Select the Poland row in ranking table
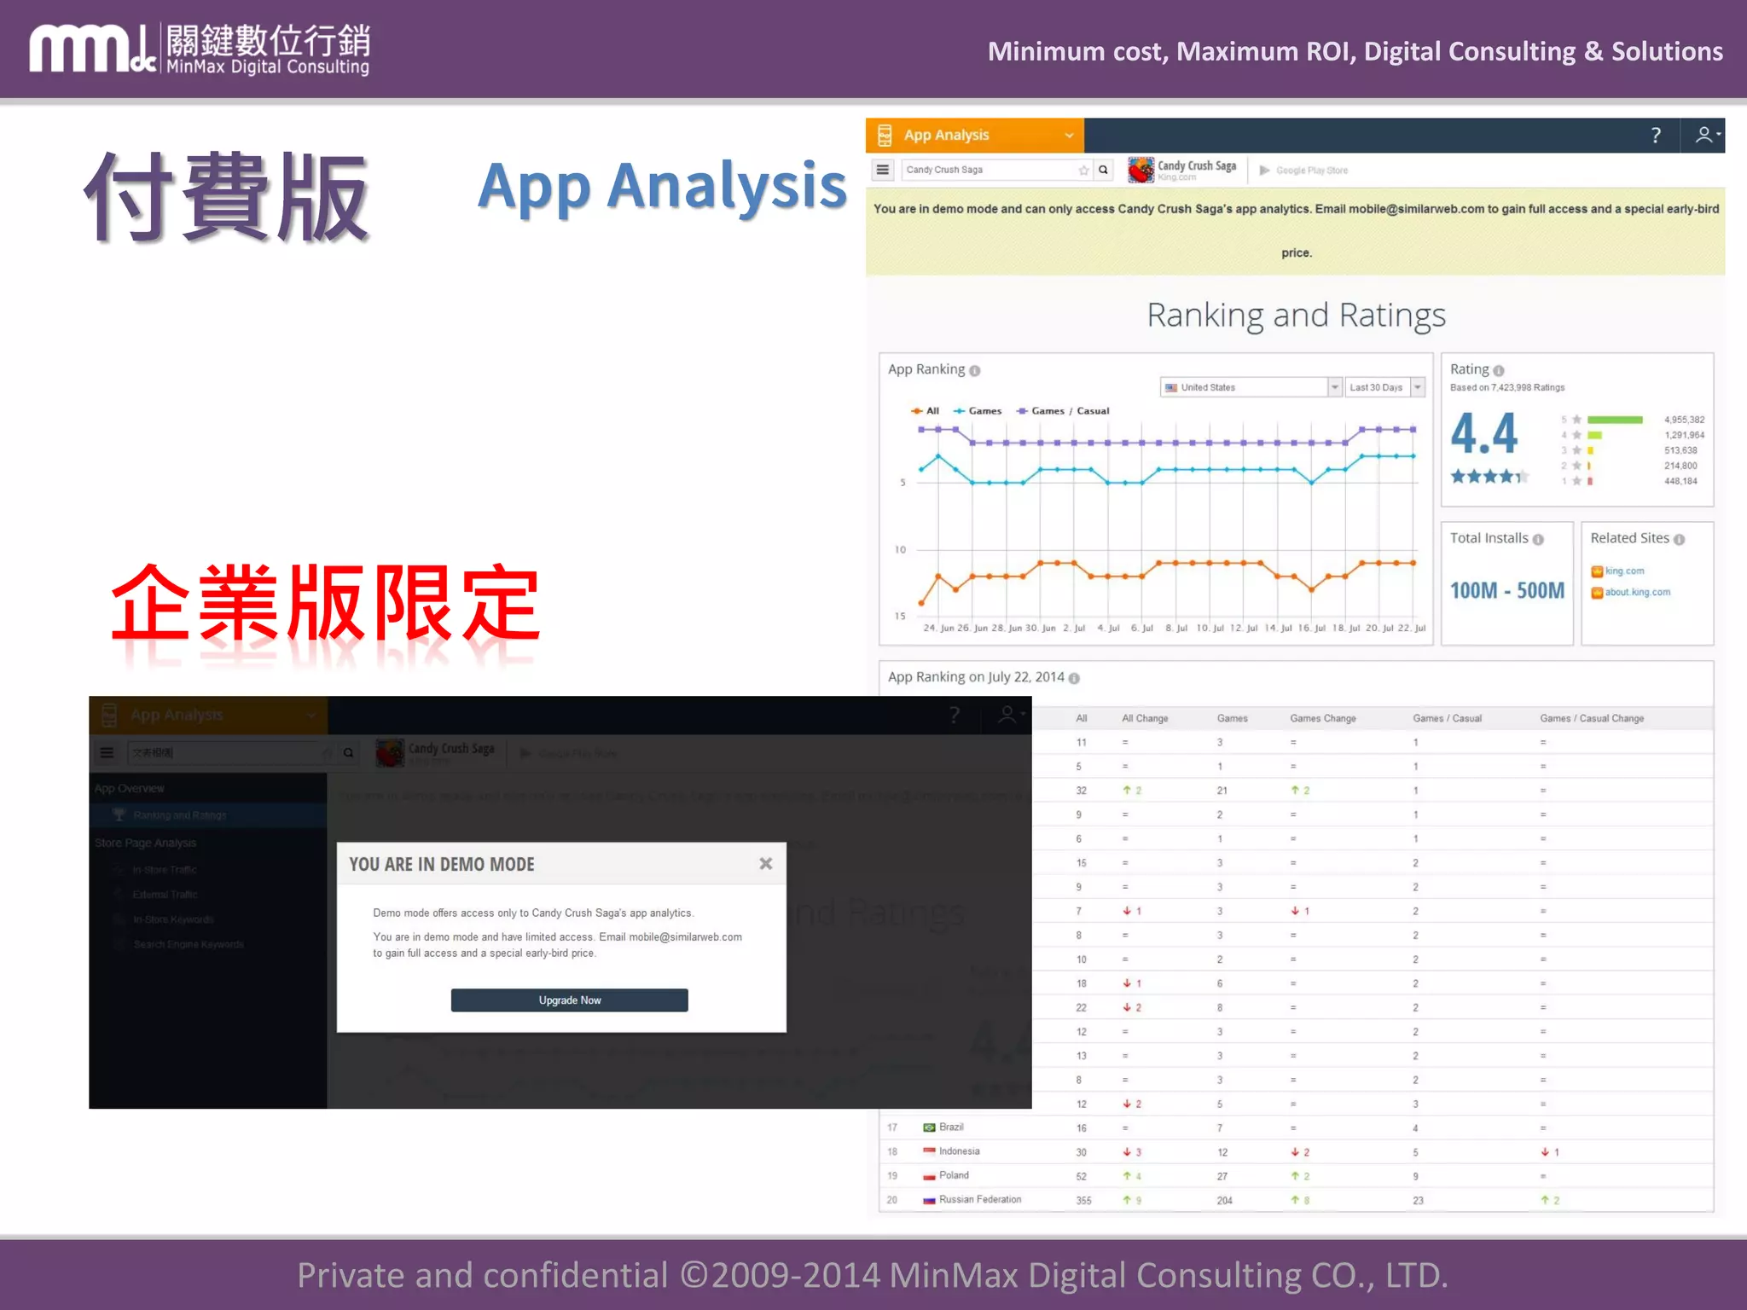Image resolution: width=1747 pixels, height=1310 pixels. pyautogui.click(x=1296, y=1176)
